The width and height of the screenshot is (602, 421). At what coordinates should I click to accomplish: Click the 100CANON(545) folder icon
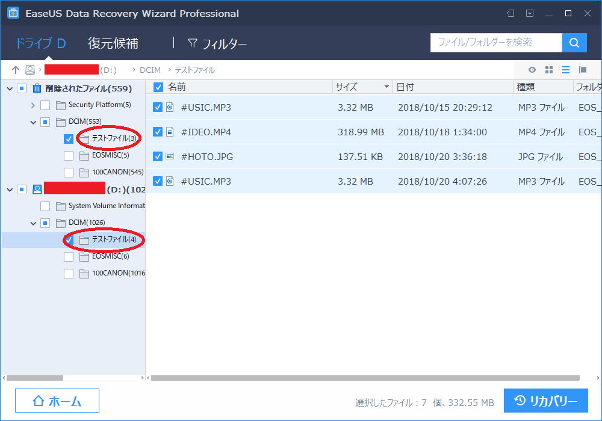(84, 173)
